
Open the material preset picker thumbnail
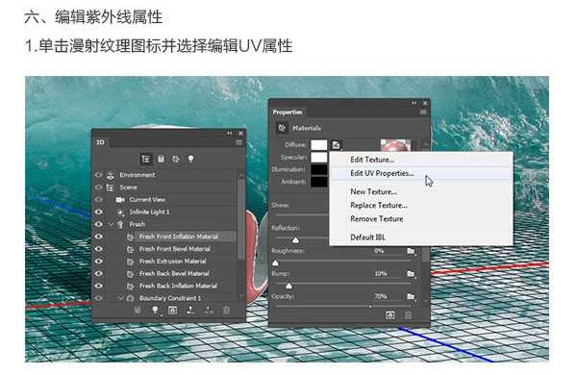click(395, 145)
